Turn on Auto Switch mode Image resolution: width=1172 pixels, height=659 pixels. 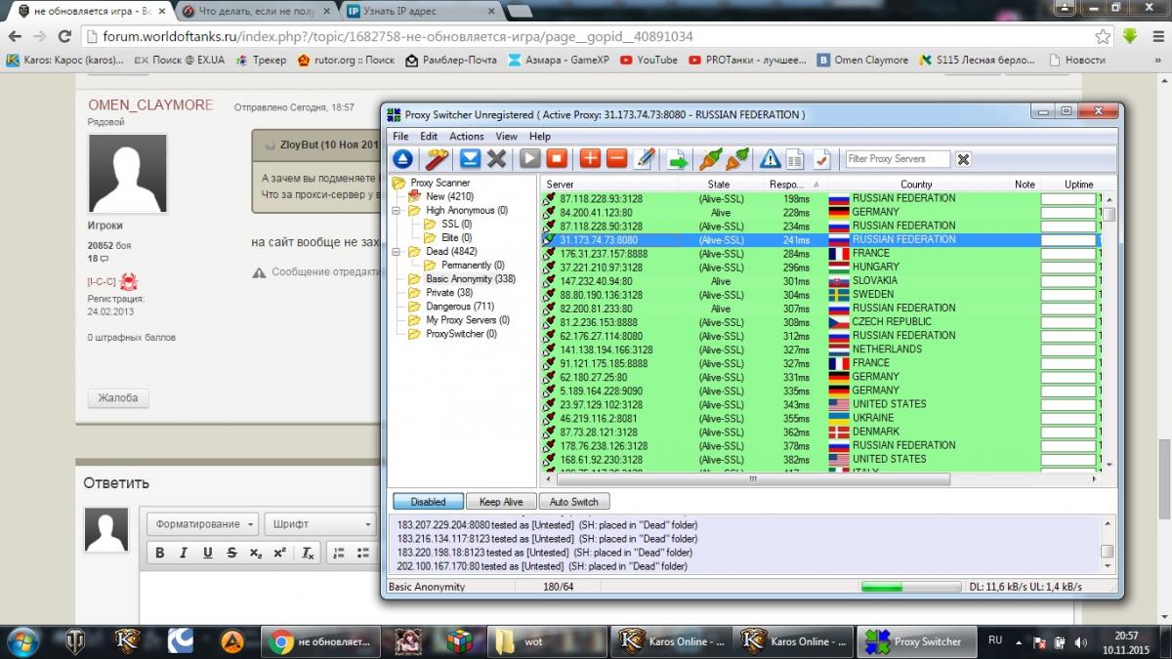(x=573, y=502)
